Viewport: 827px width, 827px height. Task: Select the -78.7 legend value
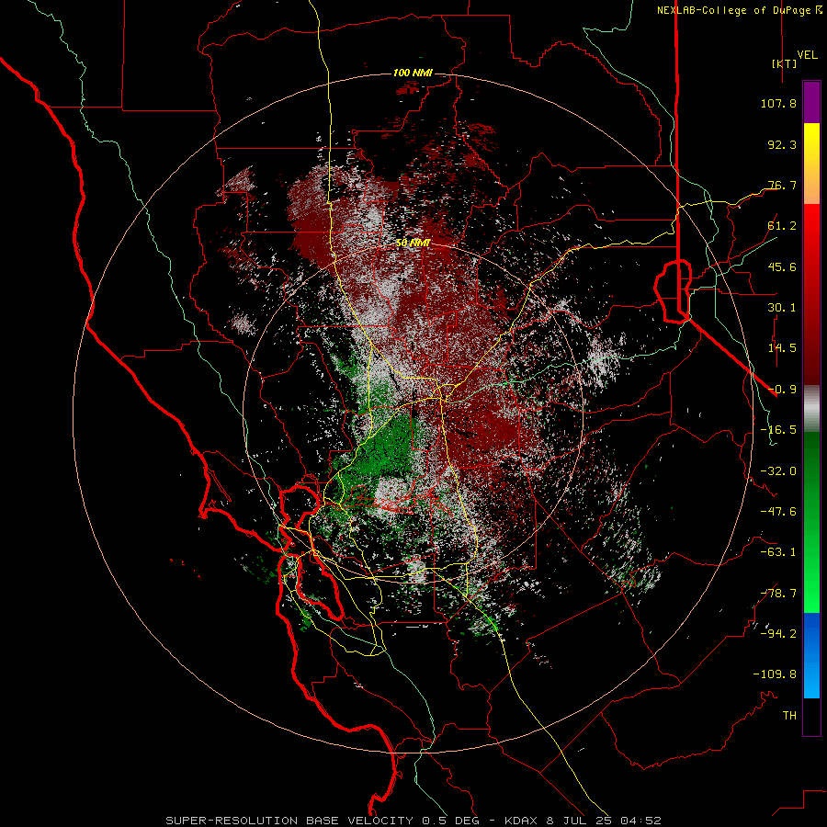778,594
